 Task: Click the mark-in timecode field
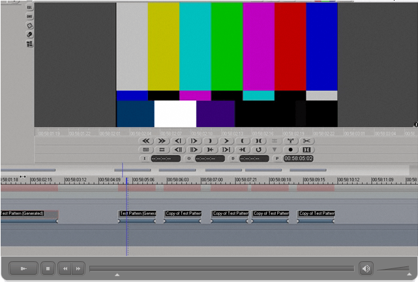(166, 158)
